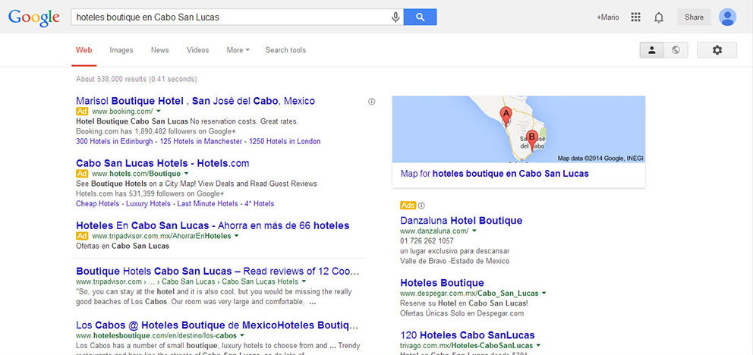Select the Web tab

[84, 50]
